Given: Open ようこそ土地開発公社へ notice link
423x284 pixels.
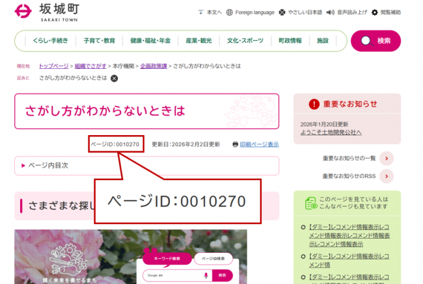Looking at the screenshot, I should [x=331, y=133].
